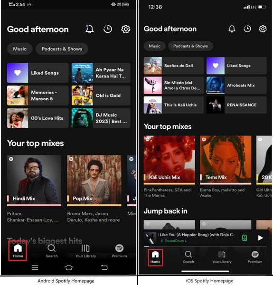The image size is (273, 285).
Task: Open Sueños de Dalí tile on iOS
Action: (174, 66)
